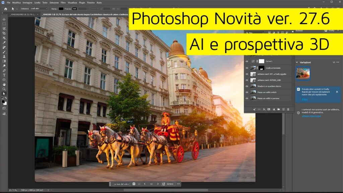Click the foreground color swatch

pos(3,102)
